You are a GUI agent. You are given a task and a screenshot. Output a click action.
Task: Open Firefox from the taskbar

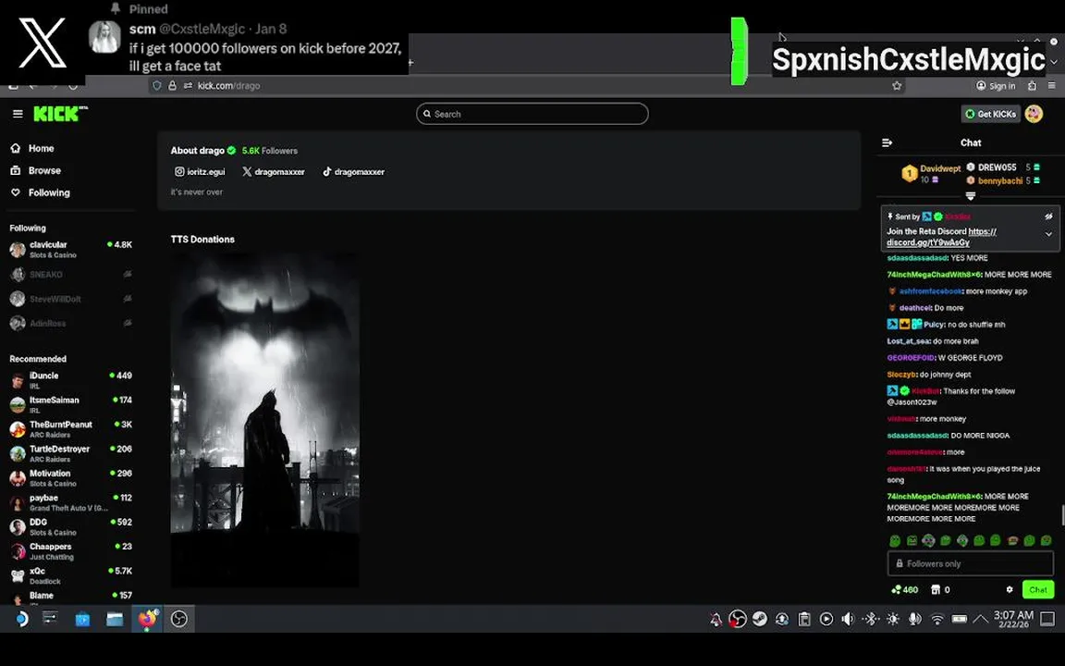point(147,619)
